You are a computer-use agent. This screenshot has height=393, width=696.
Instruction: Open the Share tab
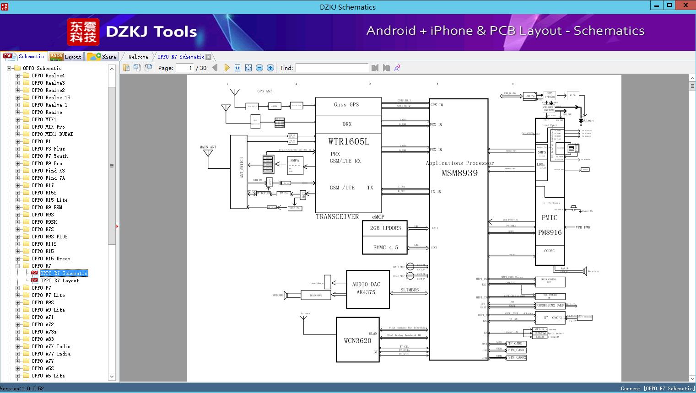(x=102, y=56)
